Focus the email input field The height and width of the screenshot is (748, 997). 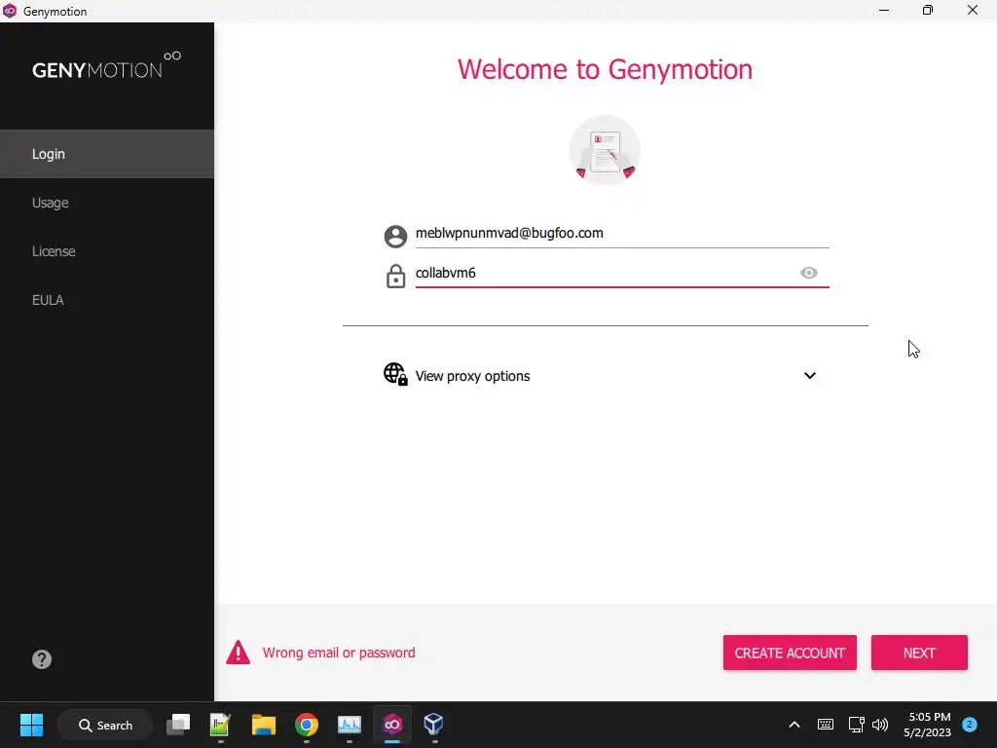[622, 234]
